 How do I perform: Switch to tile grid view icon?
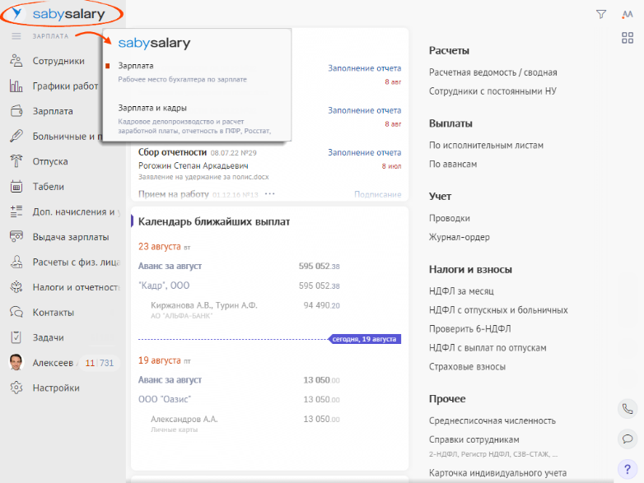628,38
